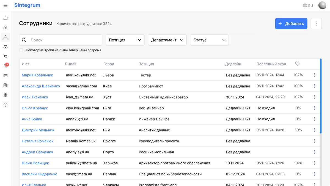Open row actions for Иван Ткаченко
The image size is (330, 186).
(314, 97)
